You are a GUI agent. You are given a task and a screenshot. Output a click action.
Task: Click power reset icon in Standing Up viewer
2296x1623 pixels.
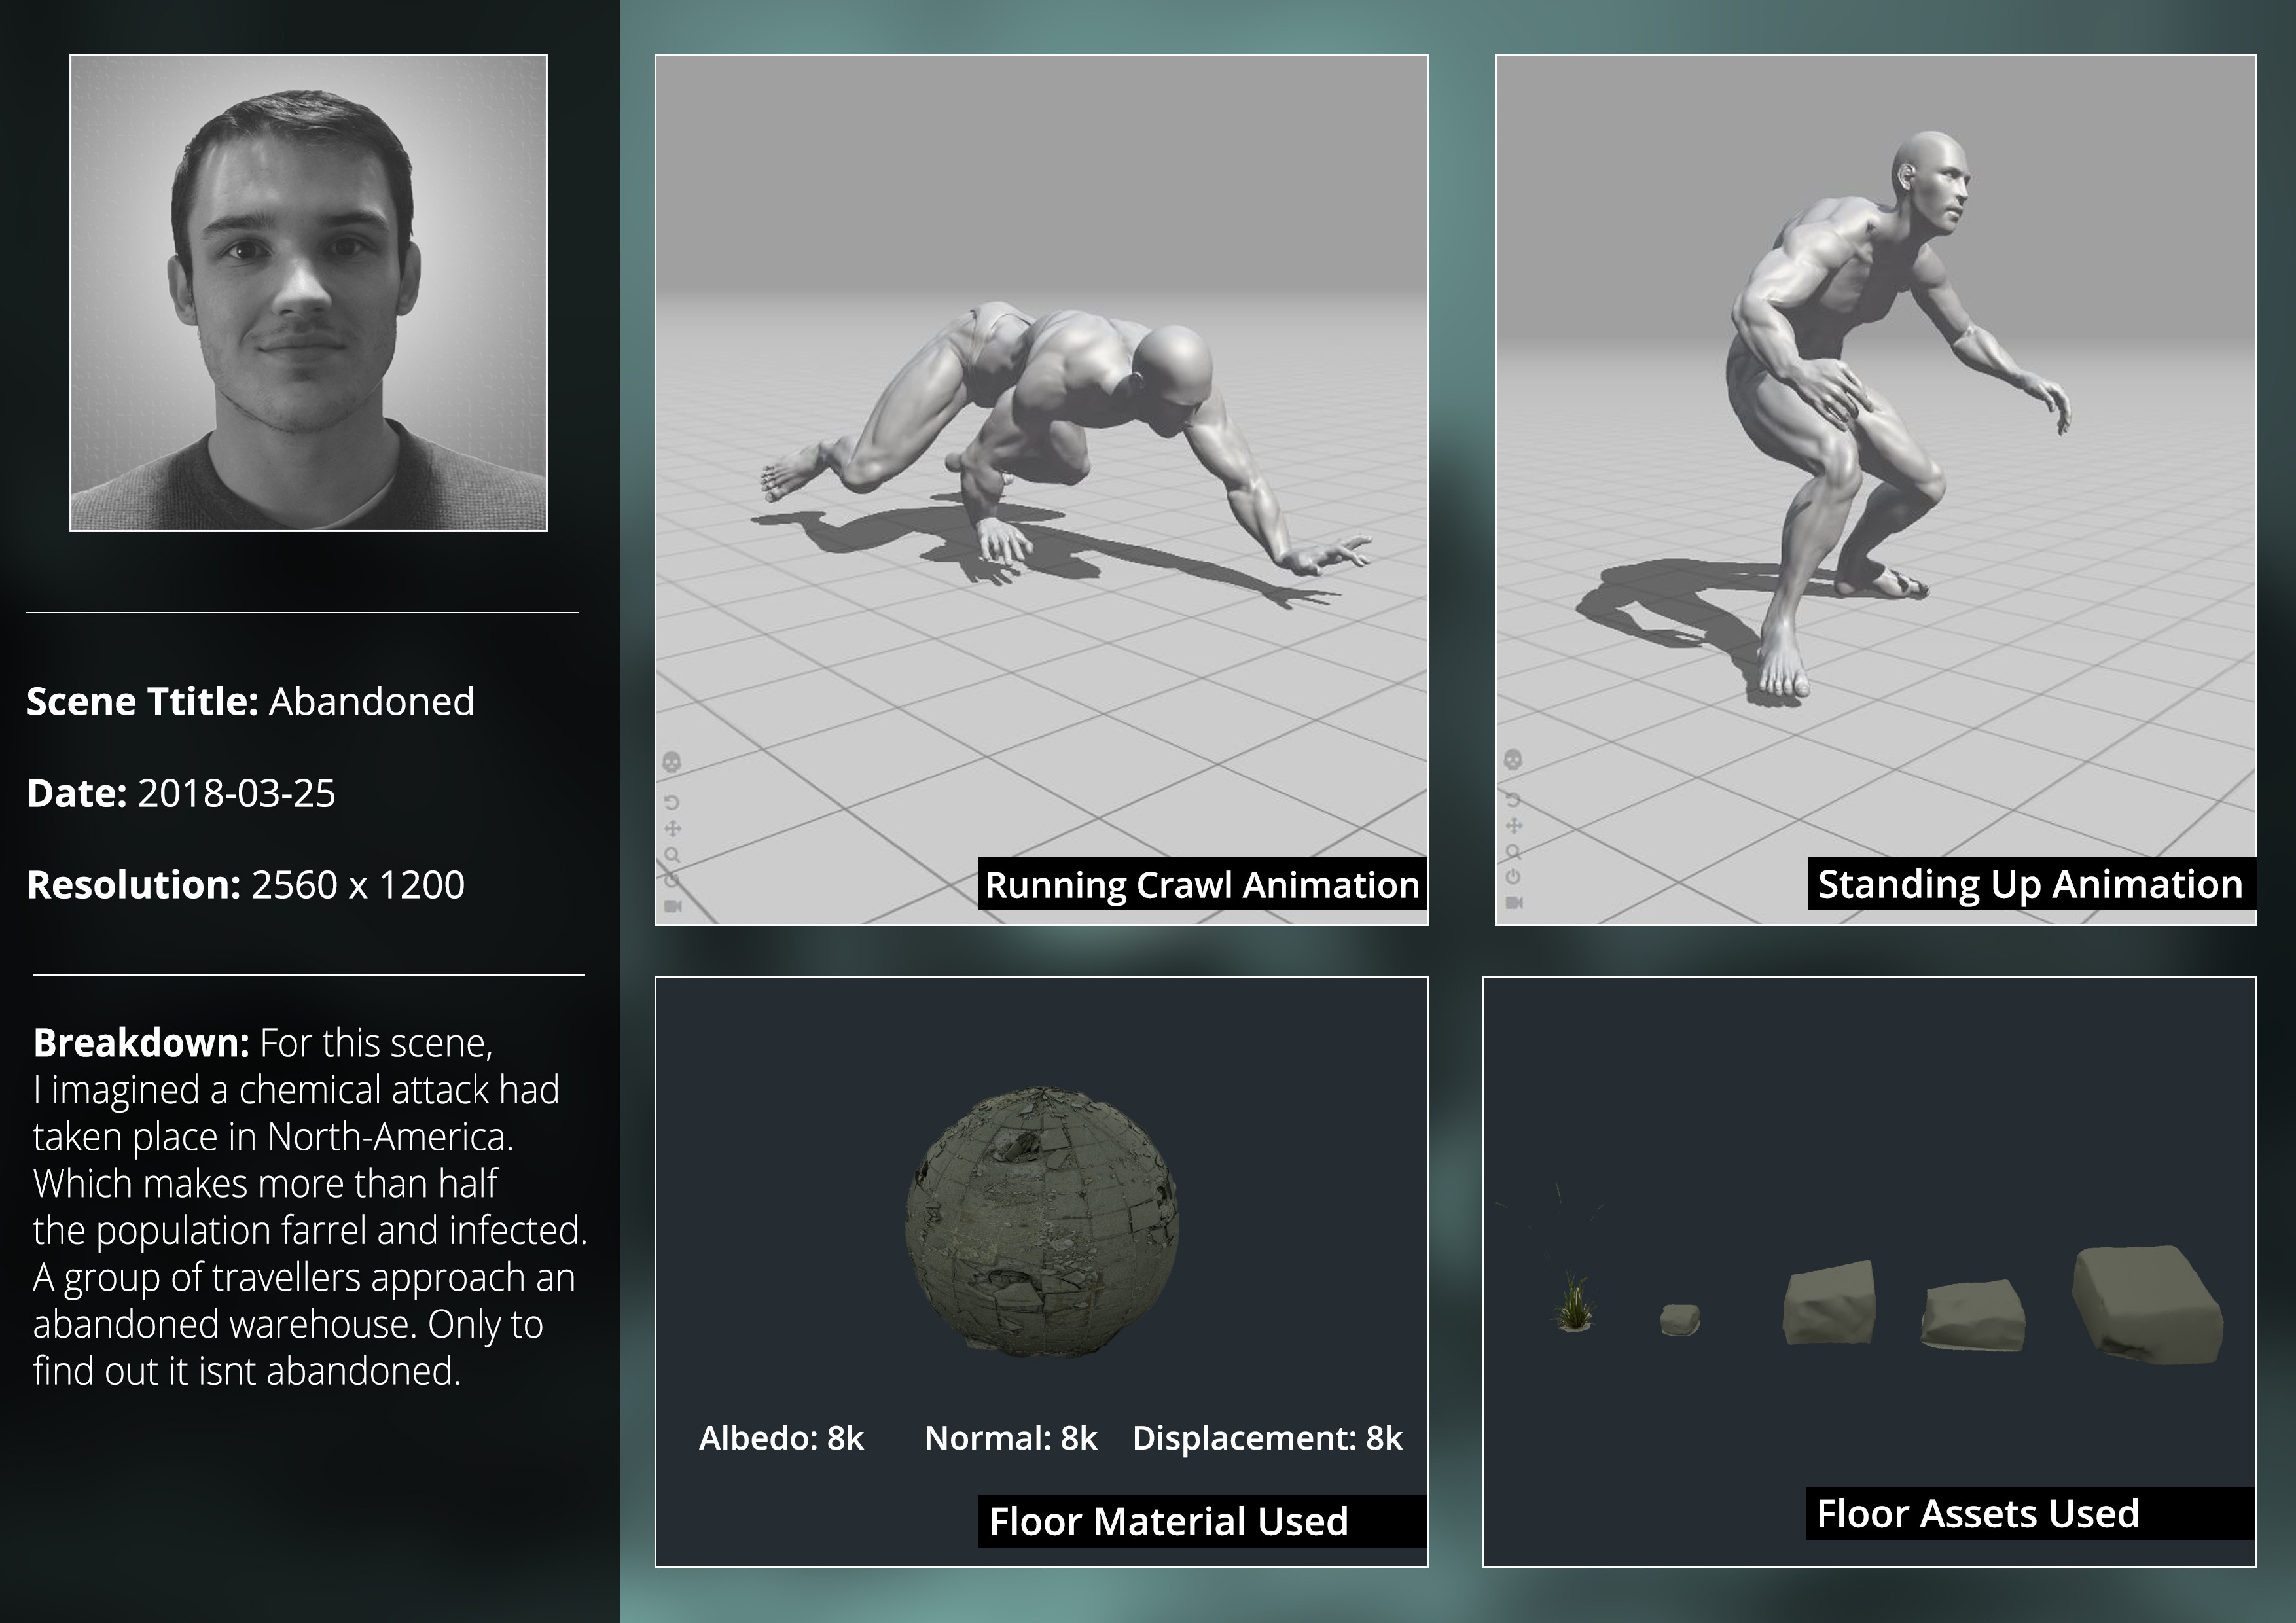1513,877
